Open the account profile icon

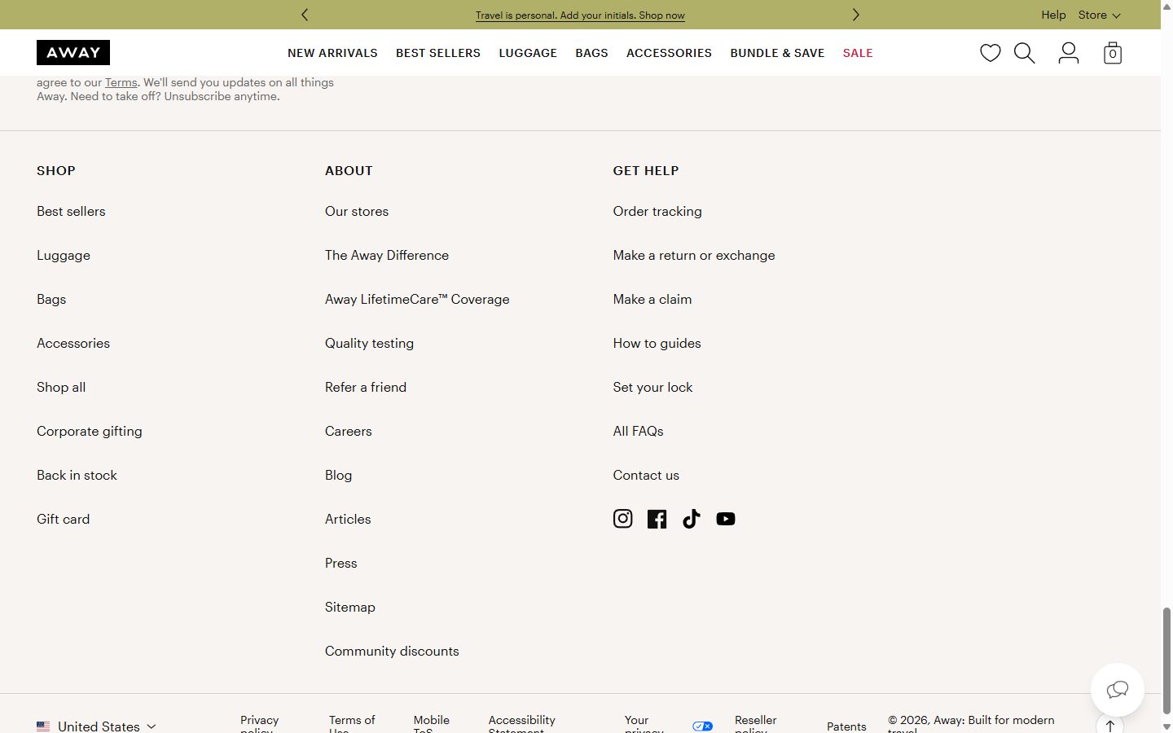point(1068,53)
